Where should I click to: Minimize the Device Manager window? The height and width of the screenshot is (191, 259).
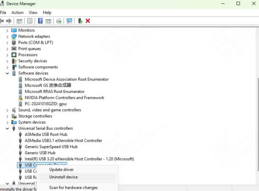223,3
